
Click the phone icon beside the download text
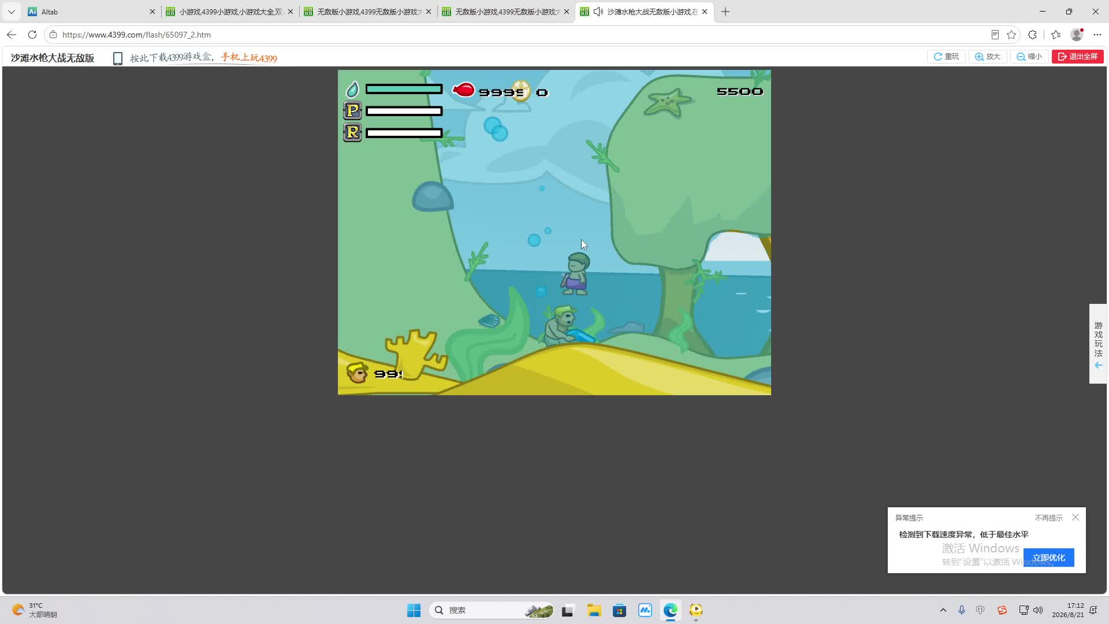point(118,58)
